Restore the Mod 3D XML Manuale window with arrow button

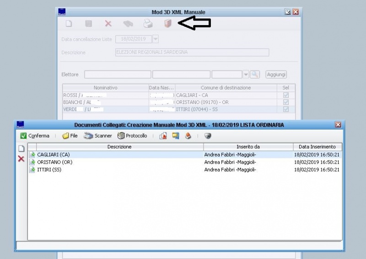pos(288,12)
